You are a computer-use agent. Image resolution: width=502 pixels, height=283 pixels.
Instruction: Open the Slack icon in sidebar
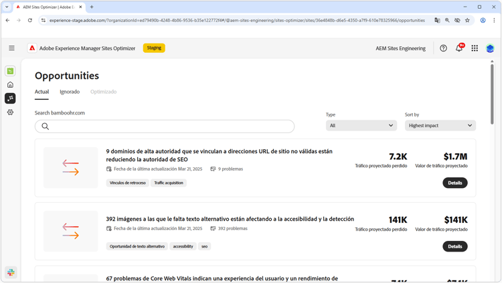(11, 272)
